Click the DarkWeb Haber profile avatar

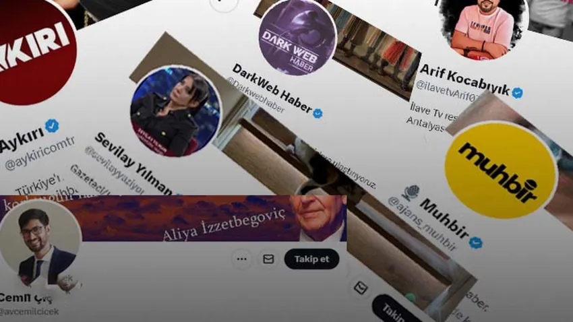tap(297, 37)
